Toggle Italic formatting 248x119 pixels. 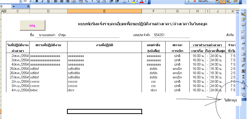[x=42, y=1]
